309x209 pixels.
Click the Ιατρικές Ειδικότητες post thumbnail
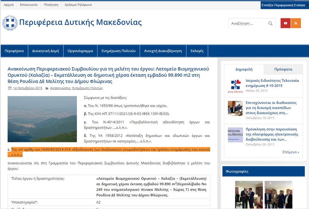click(x=235, y=86)
